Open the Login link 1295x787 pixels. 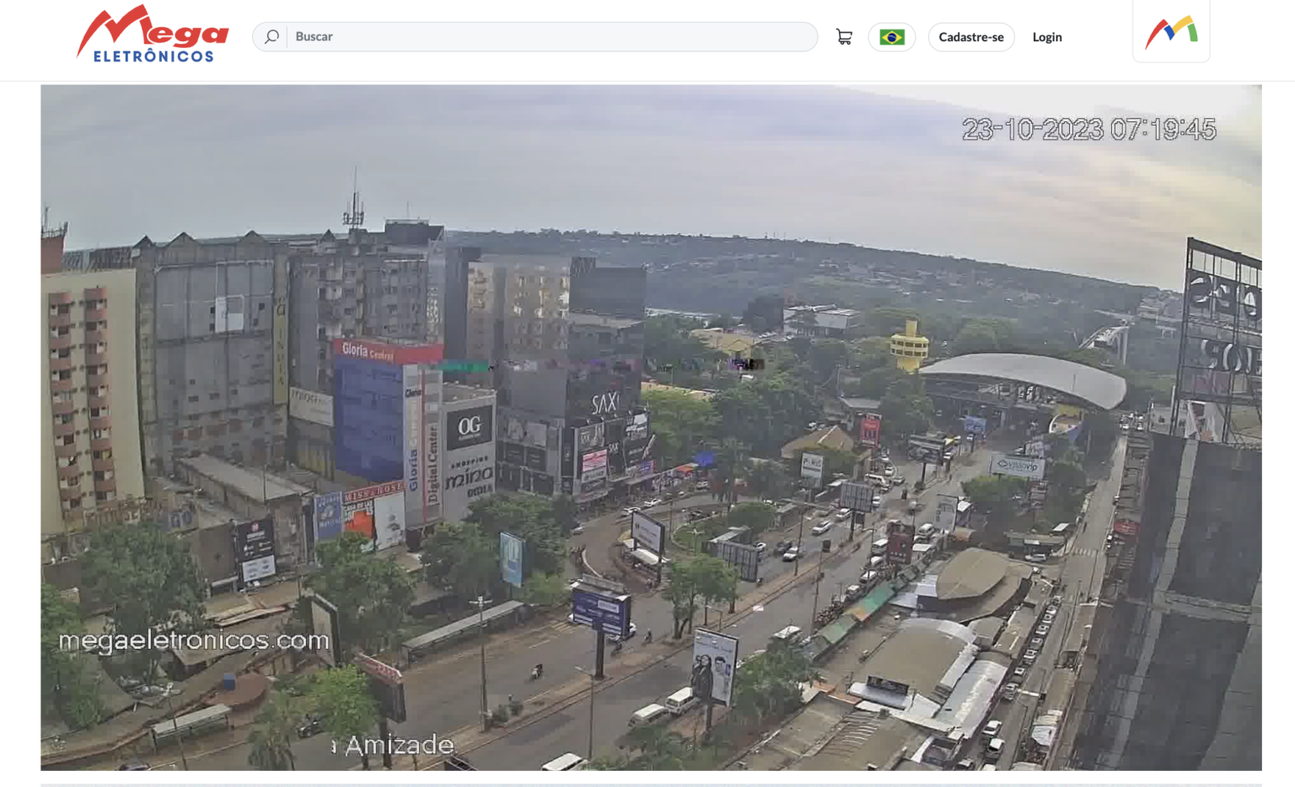[x=1046, y=37]
